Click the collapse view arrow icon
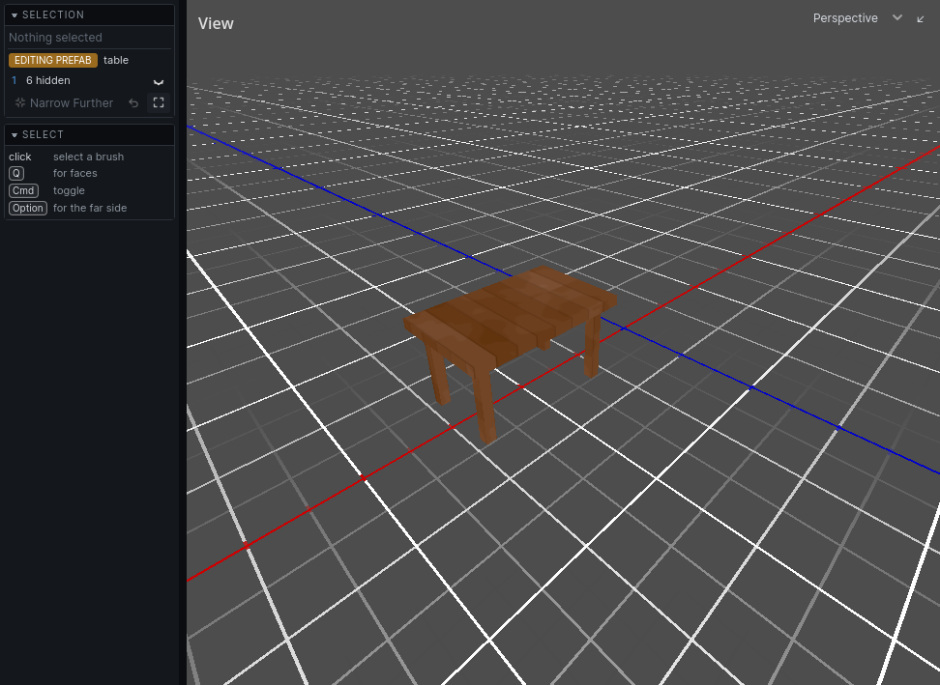Viewport: 940px width, 685px height. (921, 19)
